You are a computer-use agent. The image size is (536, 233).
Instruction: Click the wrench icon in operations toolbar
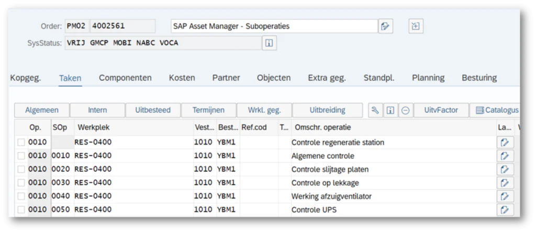pos(375,110)
